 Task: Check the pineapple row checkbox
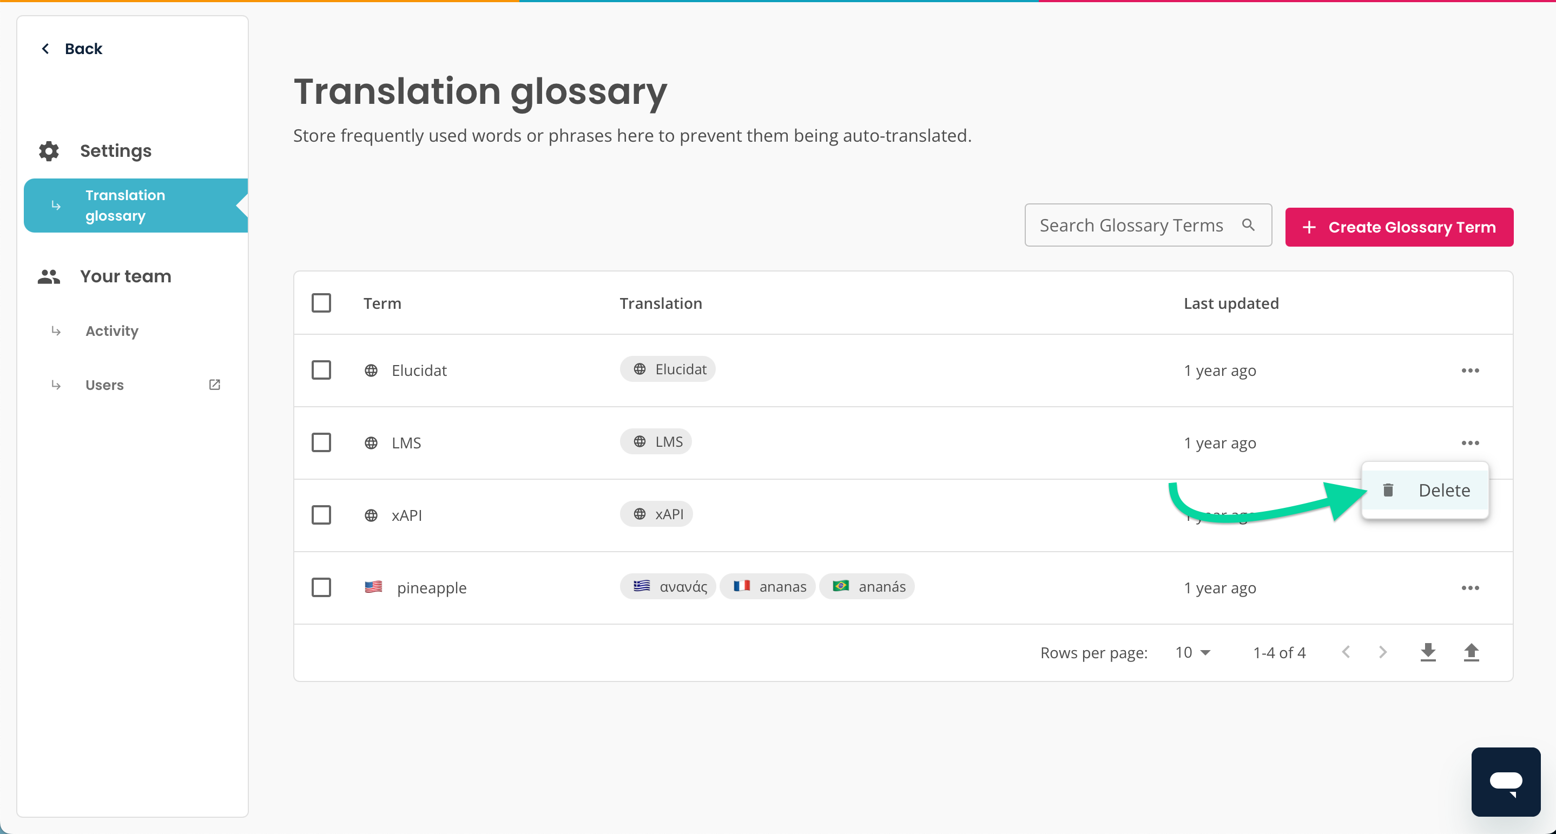(x=321, y=587)
